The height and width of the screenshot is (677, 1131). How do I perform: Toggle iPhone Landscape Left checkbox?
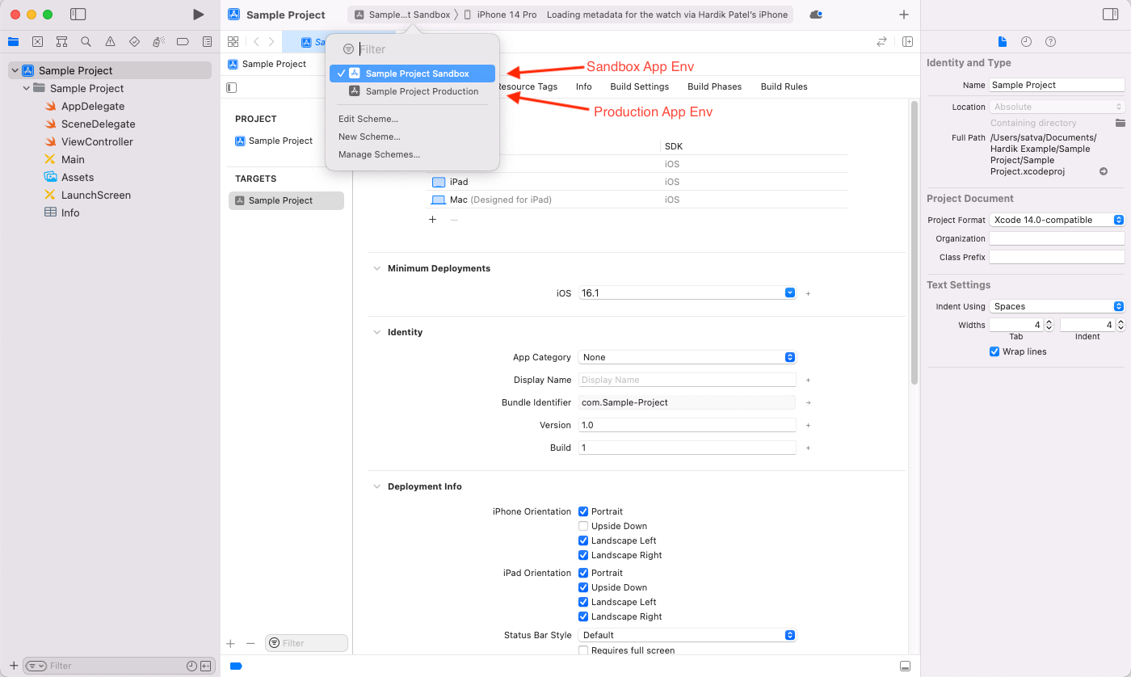click(x=583, y=540)
